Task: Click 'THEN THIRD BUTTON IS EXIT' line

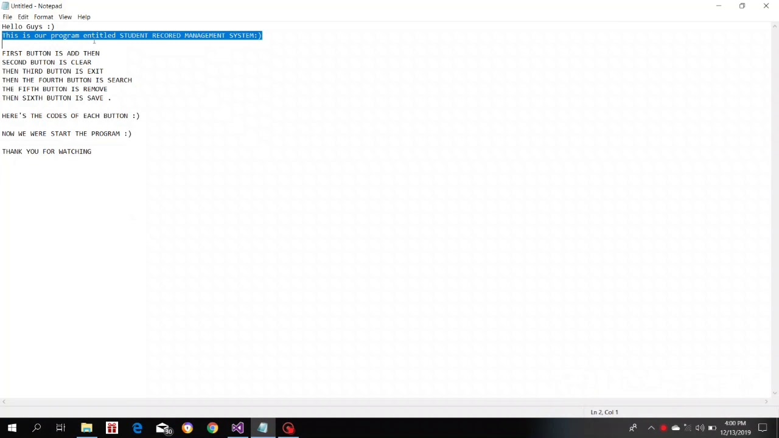Action: click(52, 71)
